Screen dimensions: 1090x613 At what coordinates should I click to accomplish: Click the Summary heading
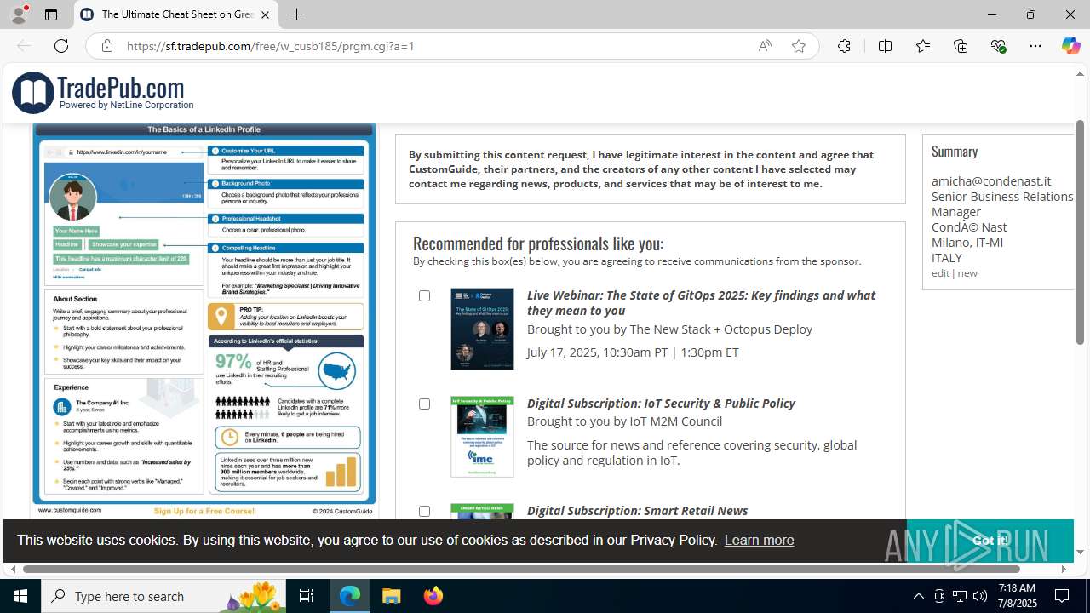click(x=955, y=151)
